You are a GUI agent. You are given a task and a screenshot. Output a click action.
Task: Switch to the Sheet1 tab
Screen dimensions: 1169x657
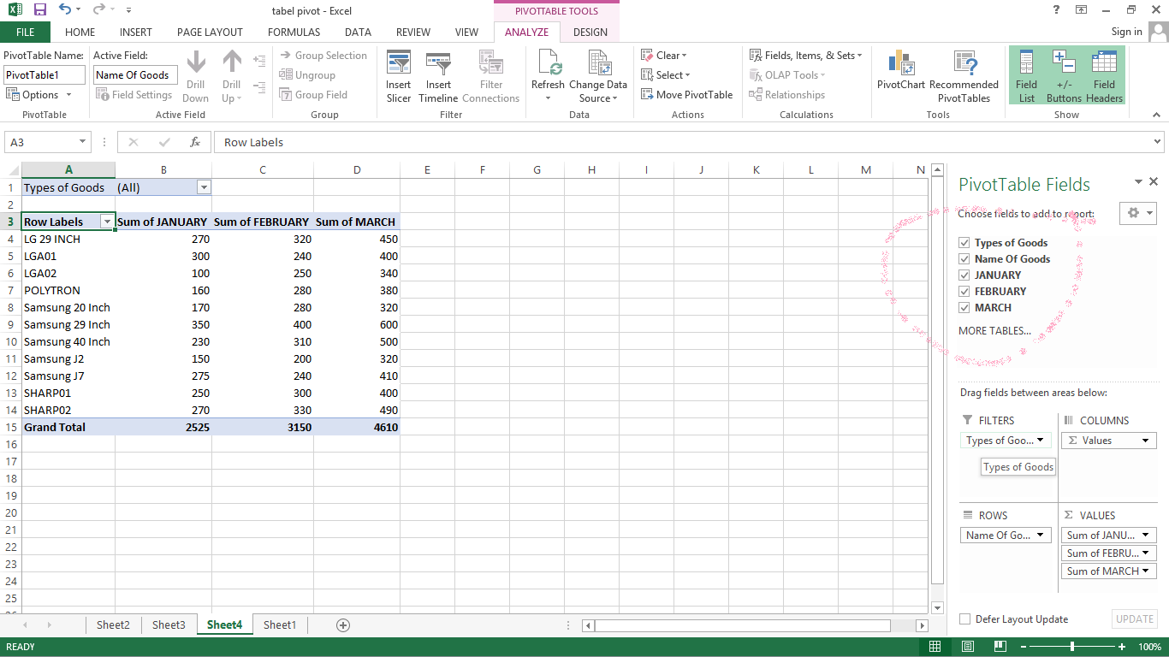click(279, 624)
